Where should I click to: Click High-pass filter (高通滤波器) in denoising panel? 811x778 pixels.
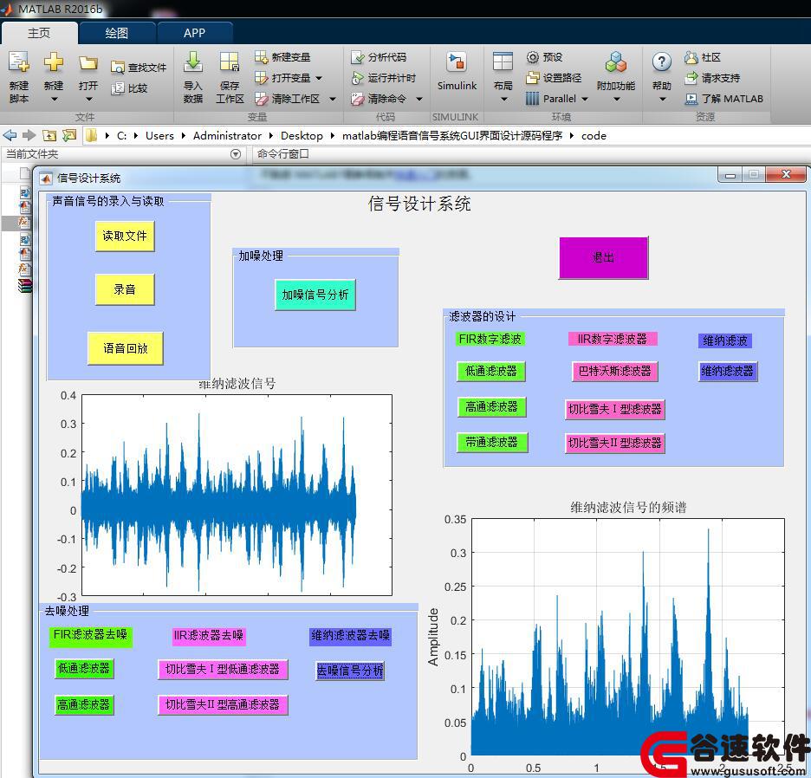pyautogui.click(x=84, y=705)
